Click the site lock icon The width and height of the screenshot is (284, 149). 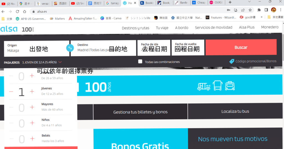coord(34,11)
